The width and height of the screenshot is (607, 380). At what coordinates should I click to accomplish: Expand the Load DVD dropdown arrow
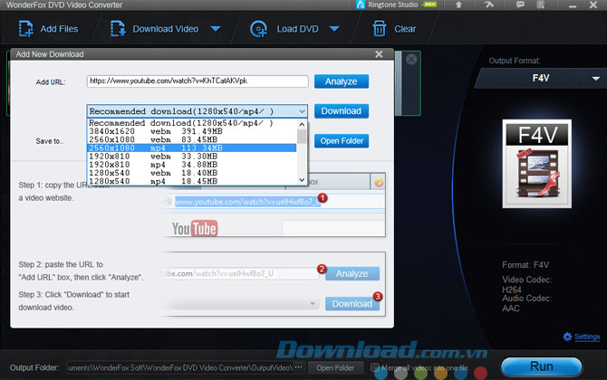pyautogui.click(x=334, y=29)
